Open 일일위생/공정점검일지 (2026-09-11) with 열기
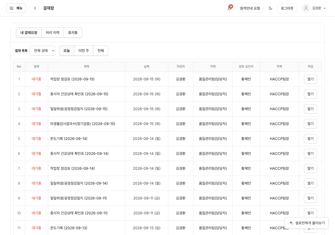Viewport: 335px width, 235px height. pos(310,198)
